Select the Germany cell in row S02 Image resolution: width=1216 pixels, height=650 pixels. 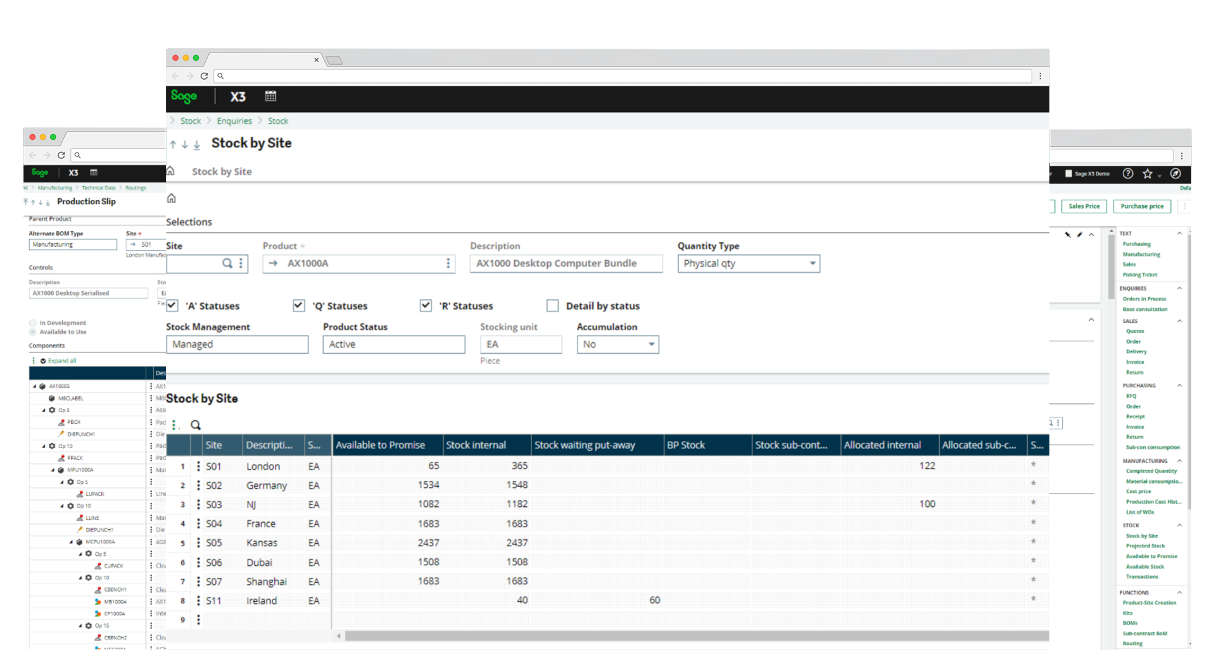(267, 485)
